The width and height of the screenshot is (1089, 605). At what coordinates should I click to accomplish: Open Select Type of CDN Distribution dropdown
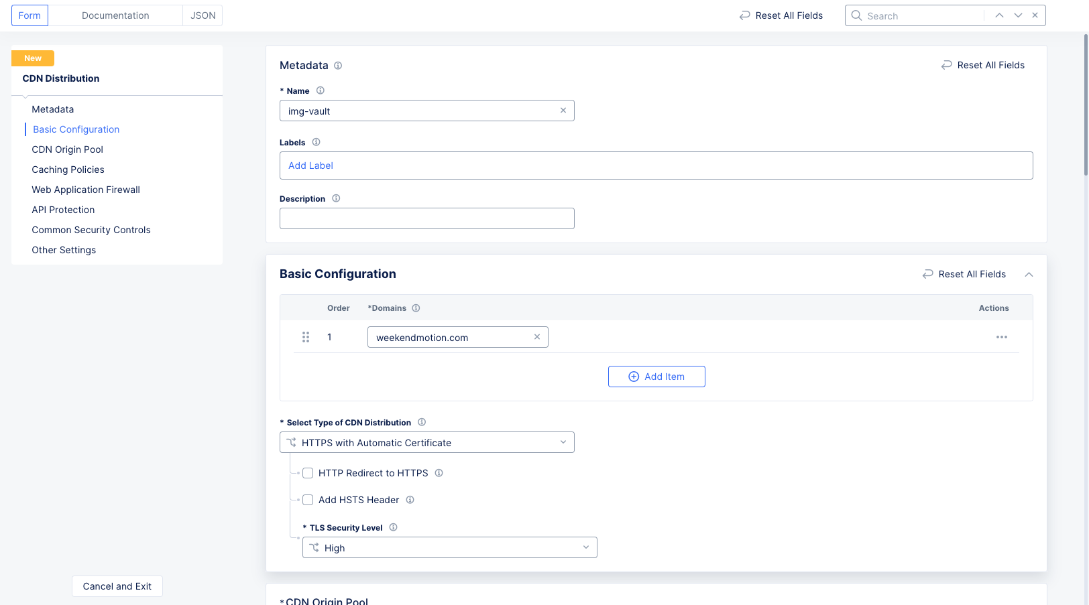click(426, 442)
